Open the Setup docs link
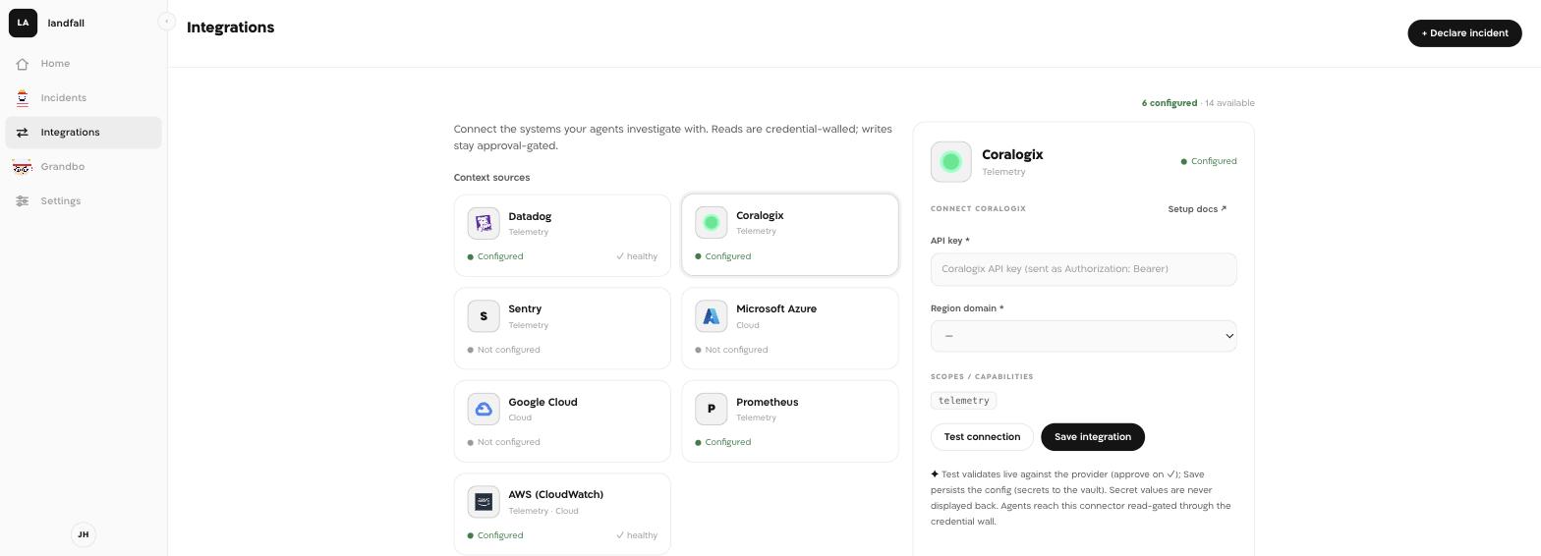The image size is (1541, 556). tap(1197, 209)
